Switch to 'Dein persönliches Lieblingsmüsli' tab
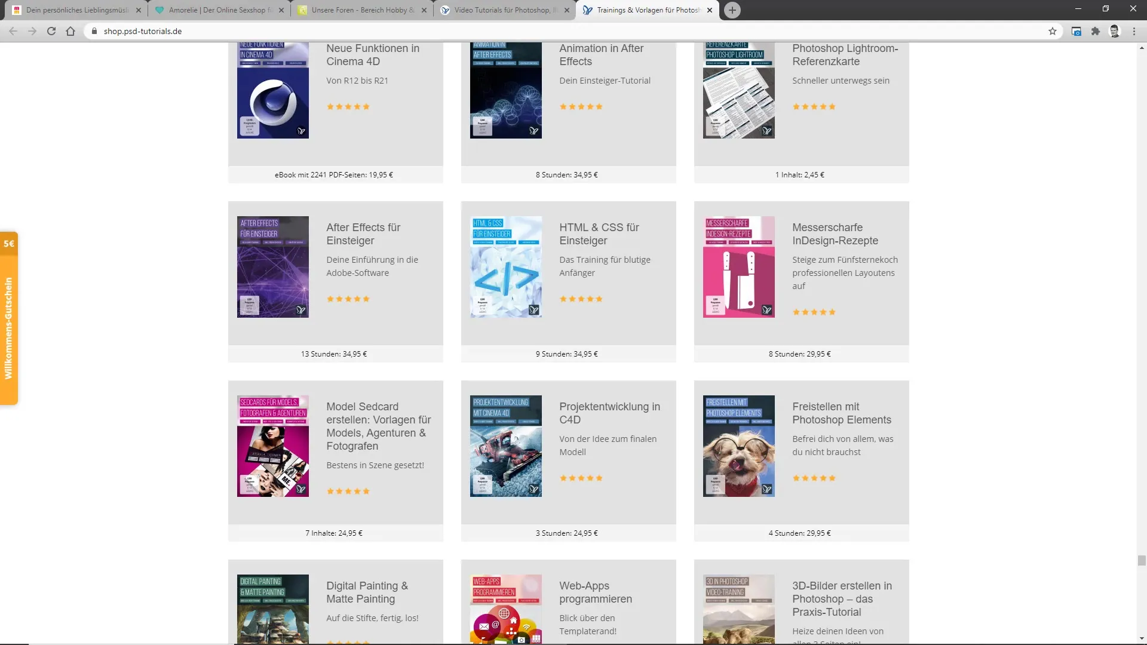Image resolution: width=1147 pixels, height=645 pixels. click(x=77, y=10)
